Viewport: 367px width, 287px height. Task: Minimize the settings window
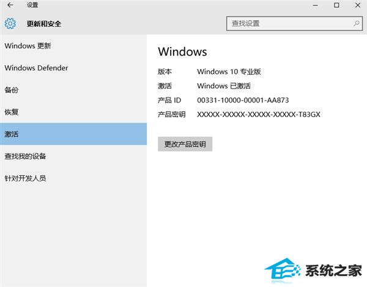(x=315, y=5)
